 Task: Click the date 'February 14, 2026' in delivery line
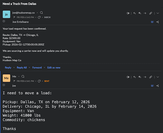click(x=78, y=107)
